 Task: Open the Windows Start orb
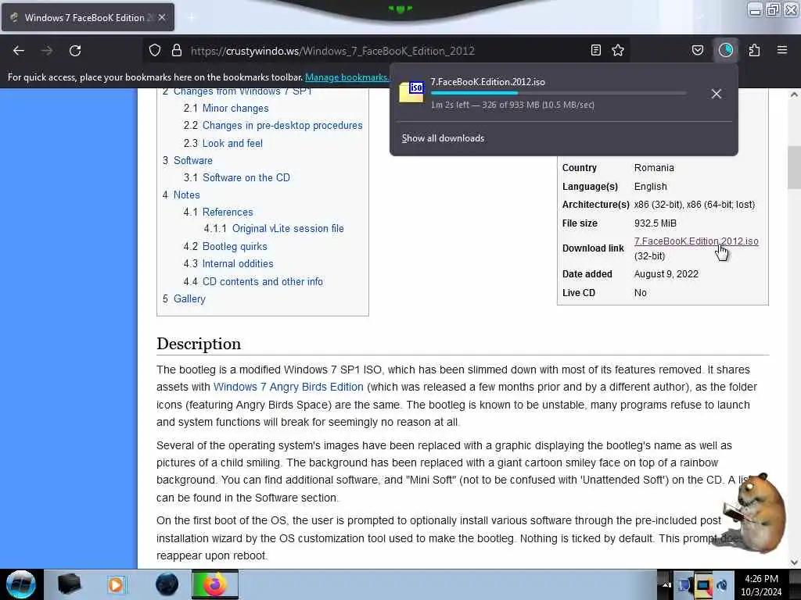pos(21,584)
